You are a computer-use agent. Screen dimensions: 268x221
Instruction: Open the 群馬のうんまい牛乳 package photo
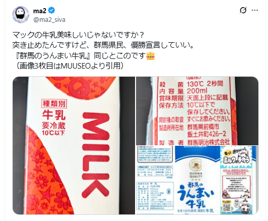coord(197,180)
